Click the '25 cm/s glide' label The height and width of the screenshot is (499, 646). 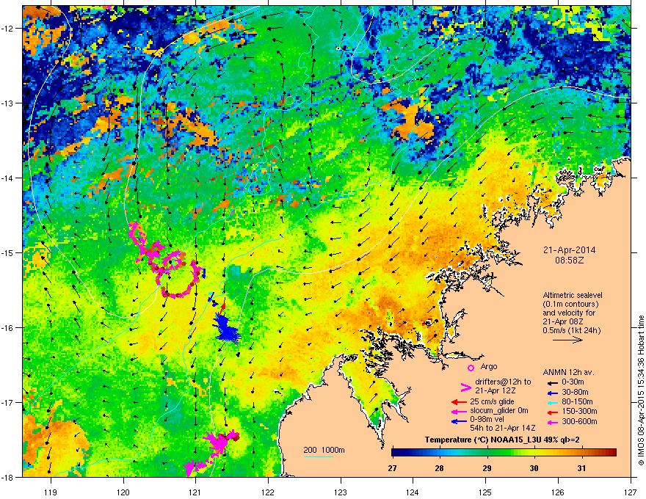click(x=492, y=401)
